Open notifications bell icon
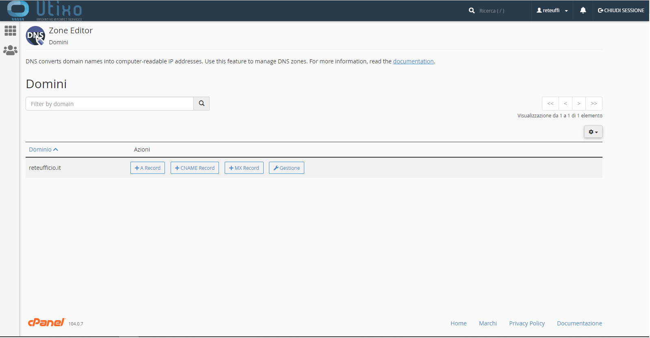650x338 pixels. point(583,11)
